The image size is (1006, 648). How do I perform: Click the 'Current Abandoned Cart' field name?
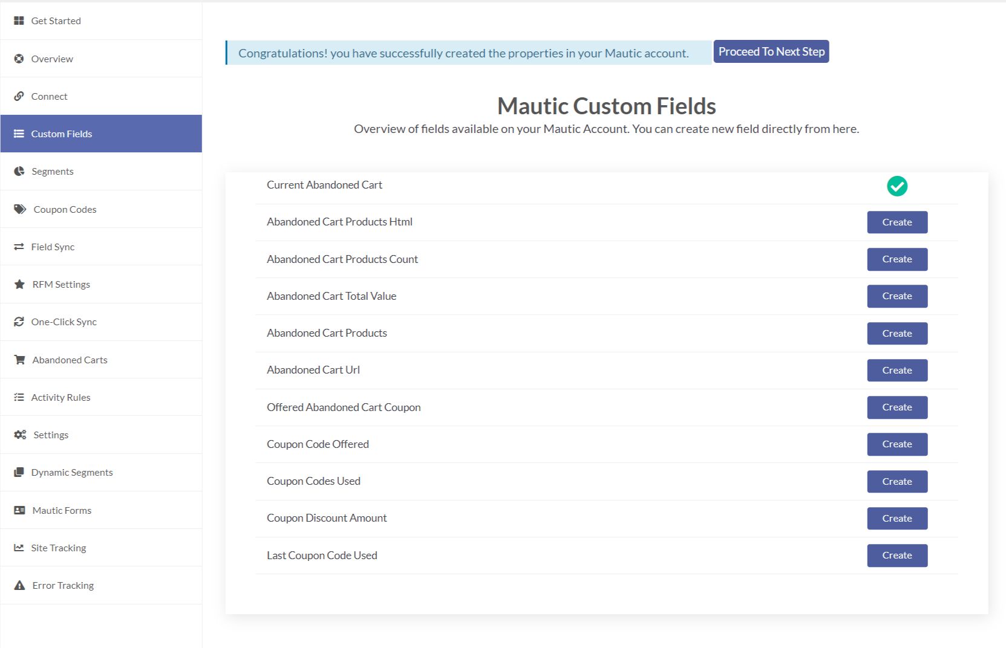click(324, 185)
